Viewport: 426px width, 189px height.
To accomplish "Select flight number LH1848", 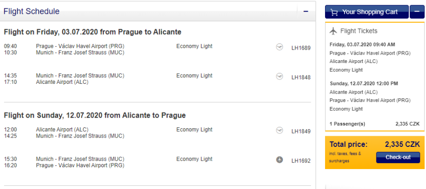I will point(301,77).
